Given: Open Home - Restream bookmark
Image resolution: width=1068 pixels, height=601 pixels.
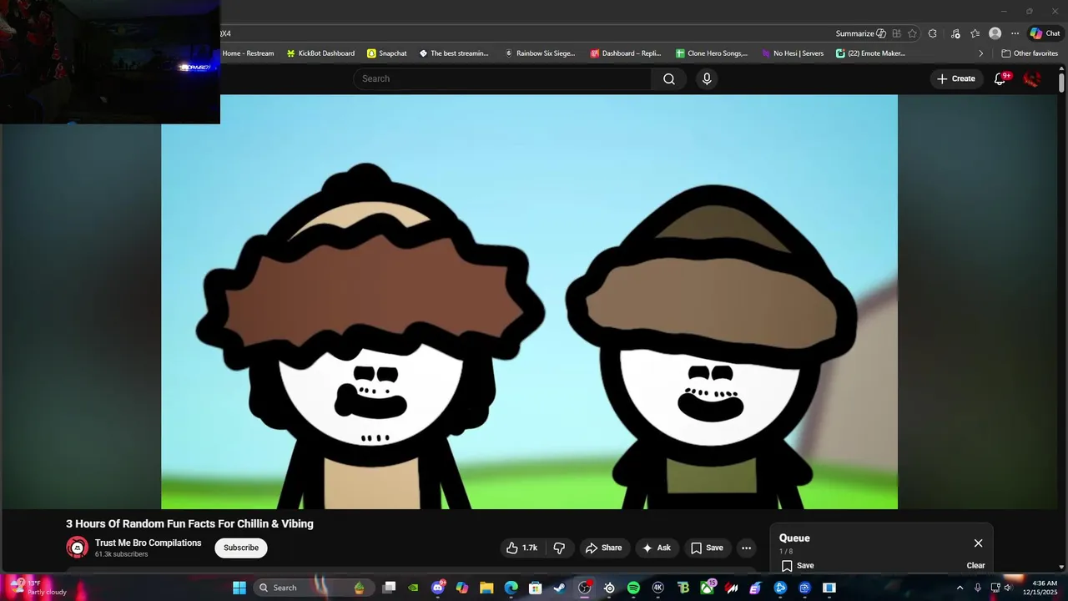Looking at the screenshot, I should click(248, 53).
